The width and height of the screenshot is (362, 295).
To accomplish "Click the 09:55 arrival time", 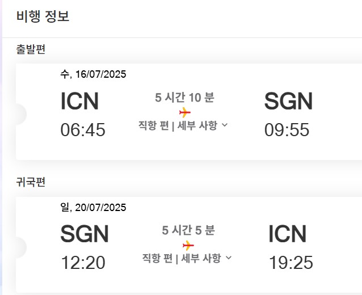I will pyautogui.click(x=287, y=130).
